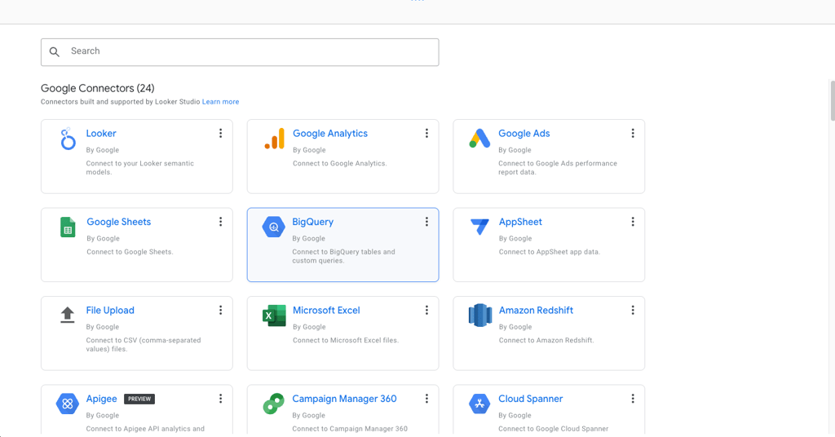Click the File Upload arrow icon
This screenshot has width=835, height=437.
68,316
